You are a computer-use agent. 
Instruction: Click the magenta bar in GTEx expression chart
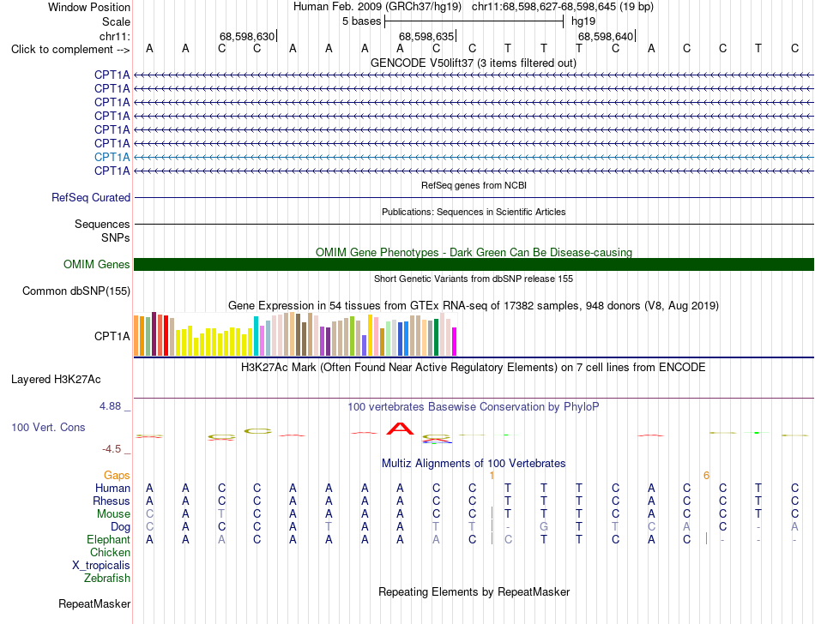coord(455,342)
